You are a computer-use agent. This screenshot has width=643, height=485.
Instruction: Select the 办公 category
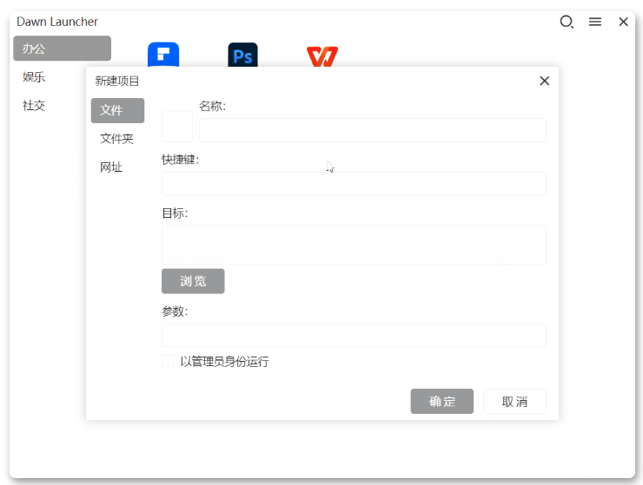62,49
